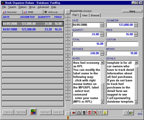Select letter W in the alphabet strip
Image resolution: width=144 pixels, height=120 pixels.
[x=68, y=89]
